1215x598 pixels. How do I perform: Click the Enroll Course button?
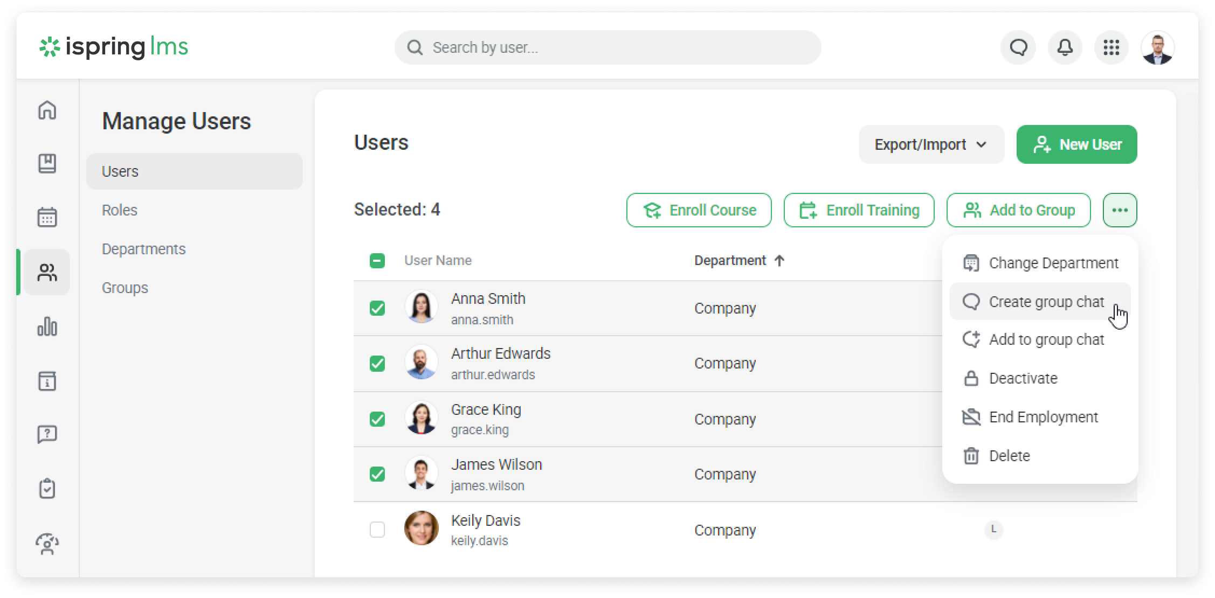(x=699, y=210)
